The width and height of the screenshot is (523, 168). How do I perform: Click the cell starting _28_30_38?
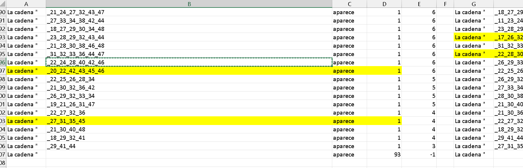pyautogui.click(x=508, y=96)
